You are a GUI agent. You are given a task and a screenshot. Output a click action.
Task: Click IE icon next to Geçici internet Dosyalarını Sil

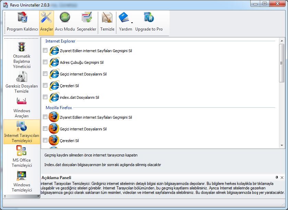54,74
